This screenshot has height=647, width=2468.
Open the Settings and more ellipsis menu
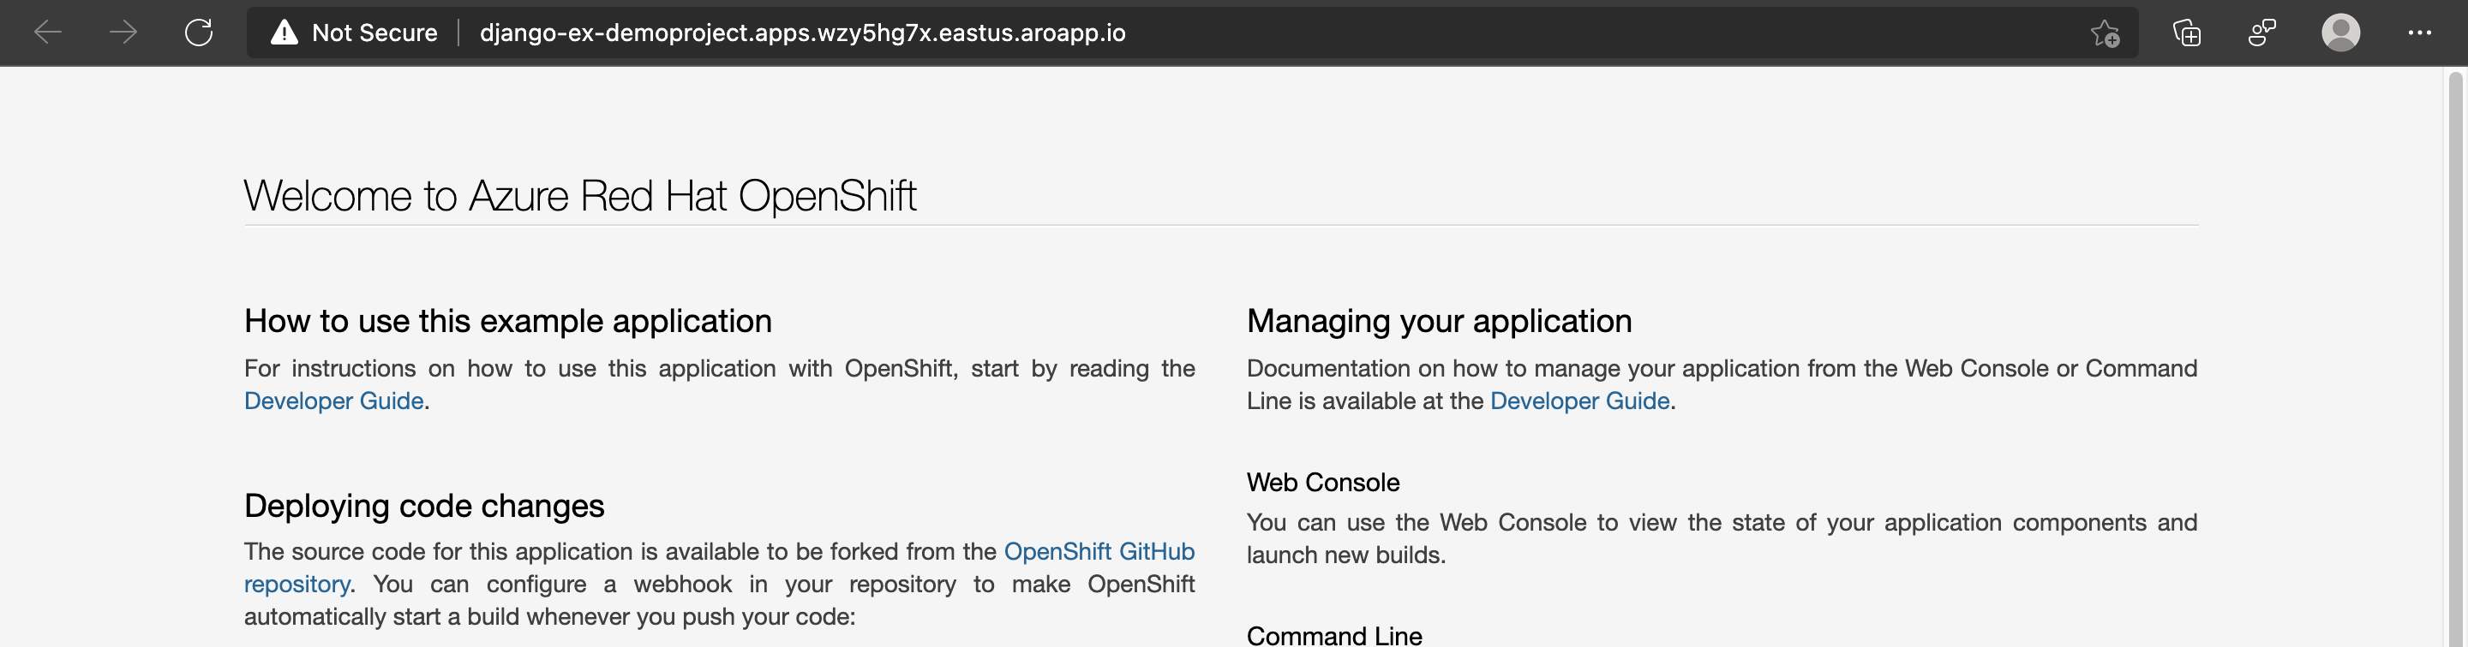pyautogui.click(x=2419, y=33)
